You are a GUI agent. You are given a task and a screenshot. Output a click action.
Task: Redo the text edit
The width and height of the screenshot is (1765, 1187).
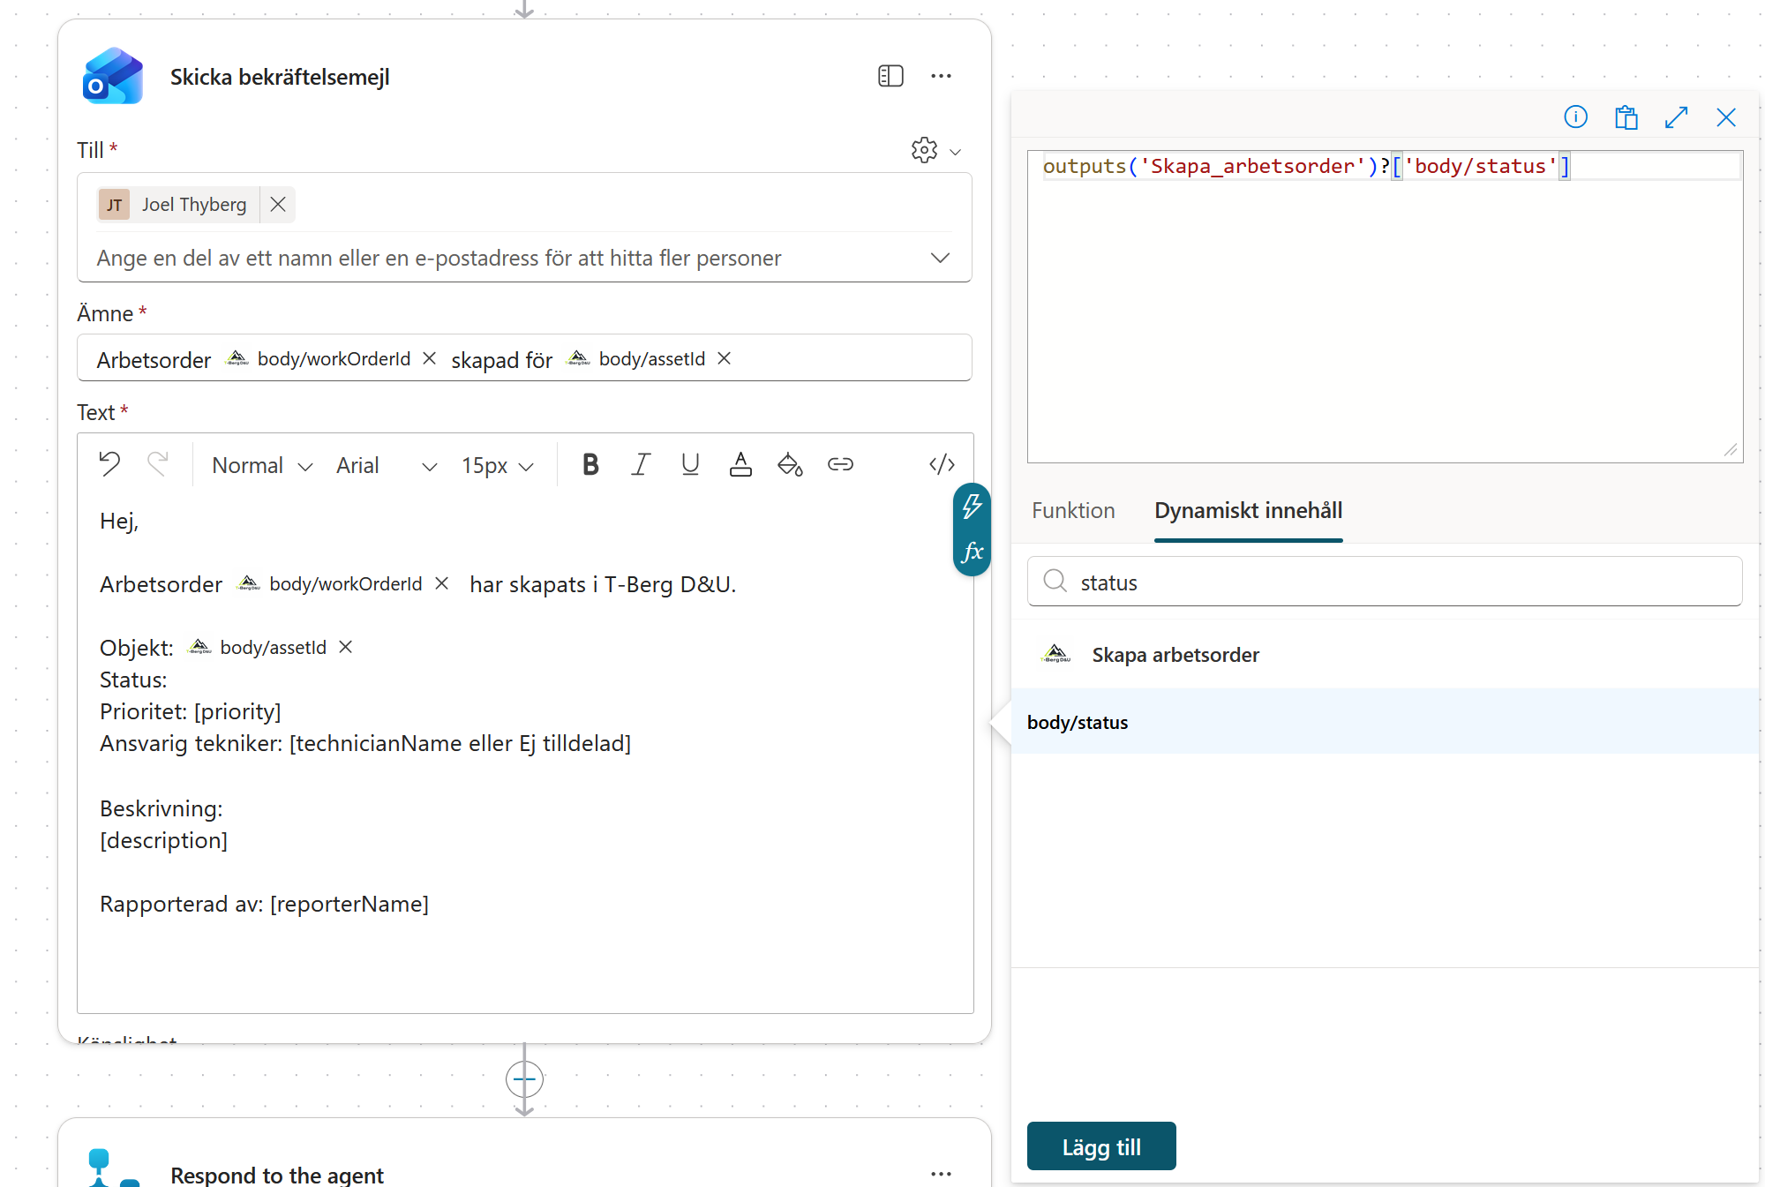tap(158, 464)
